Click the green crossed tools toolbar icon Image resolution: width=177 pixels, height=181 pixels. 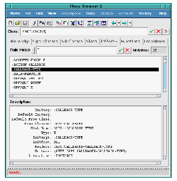(73, 23)
